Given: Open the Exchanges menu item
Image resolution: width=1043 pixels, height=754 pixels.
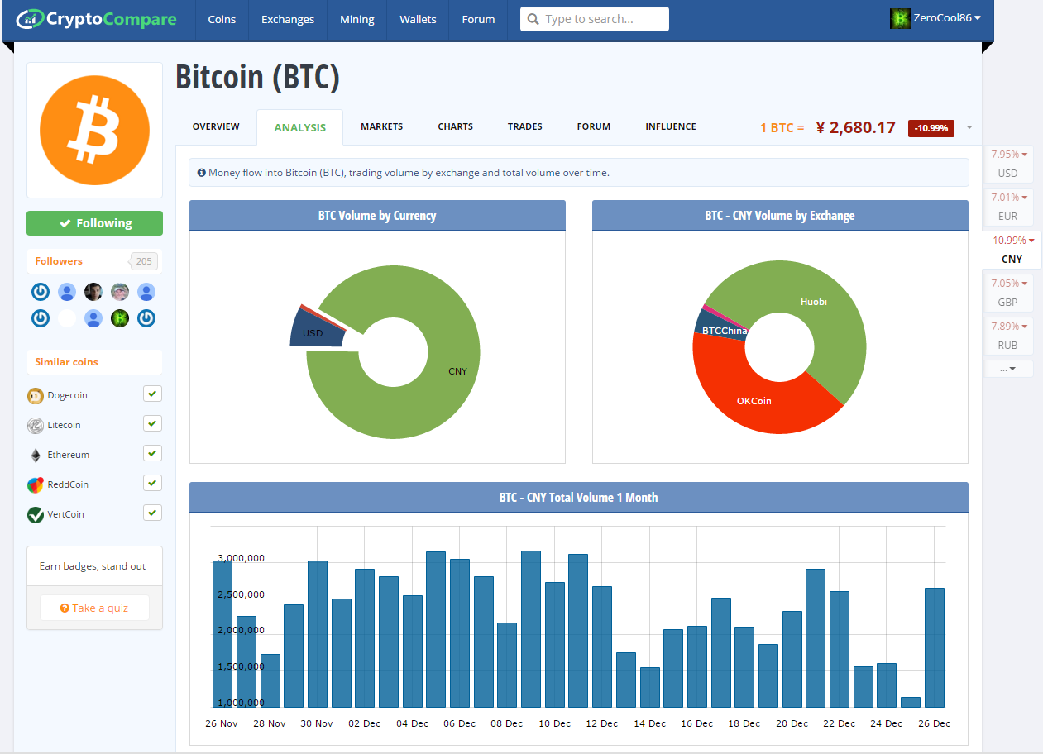Looking at the screenshot, I should coord(287,19).
